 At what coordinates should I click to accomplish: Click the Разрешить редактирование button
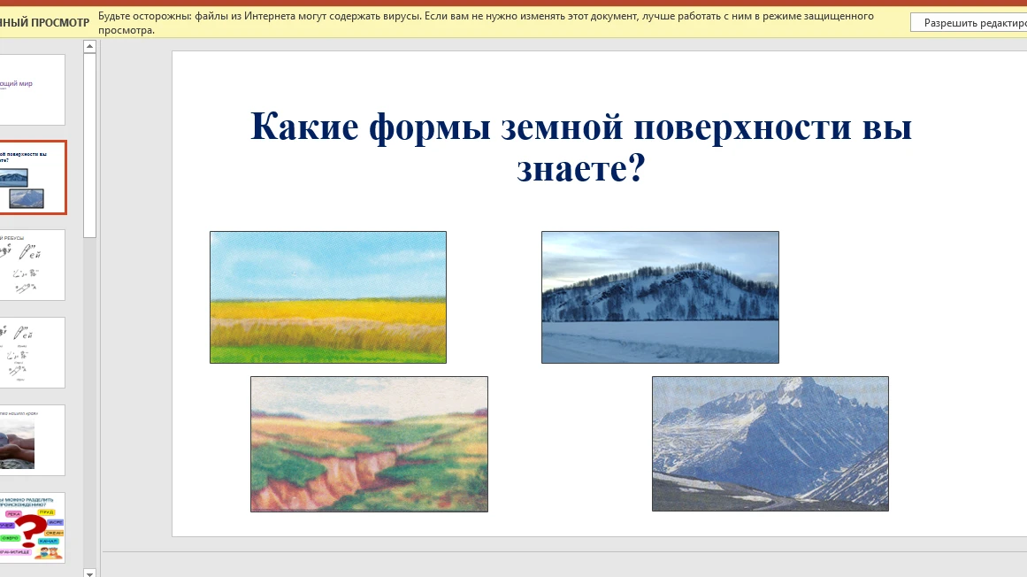pyautogui.click(x=970, y=23)
